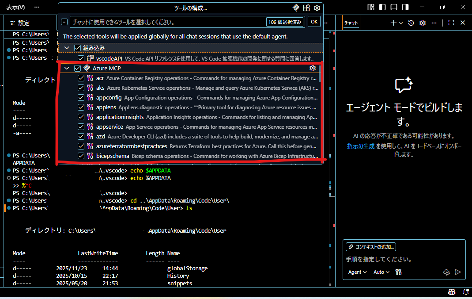Toggle the vscodeAPI tool checkbox
Viewport: 472px width, 299px height.
point(81,58)
